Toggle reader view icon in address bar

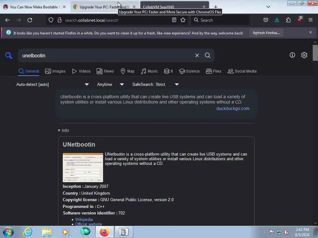coord(174,20)
